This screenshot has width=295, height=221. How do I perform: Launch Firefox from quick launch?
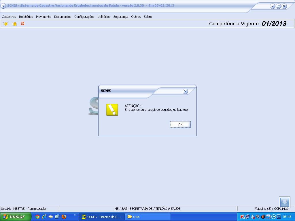64,217
